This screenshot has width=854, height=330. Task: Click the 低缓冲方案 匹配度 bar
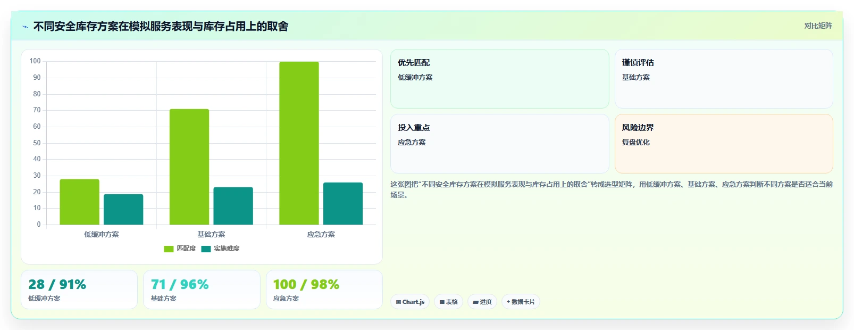[79, 202]
